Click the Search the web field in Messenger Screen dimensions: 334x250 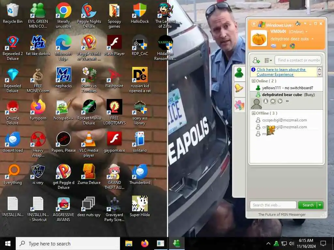(273, 205)
